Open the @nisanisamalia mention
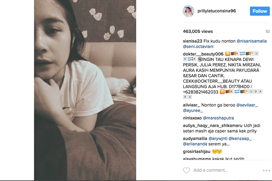Viewport: 272px width, 181px height. (x=252, y=41)
